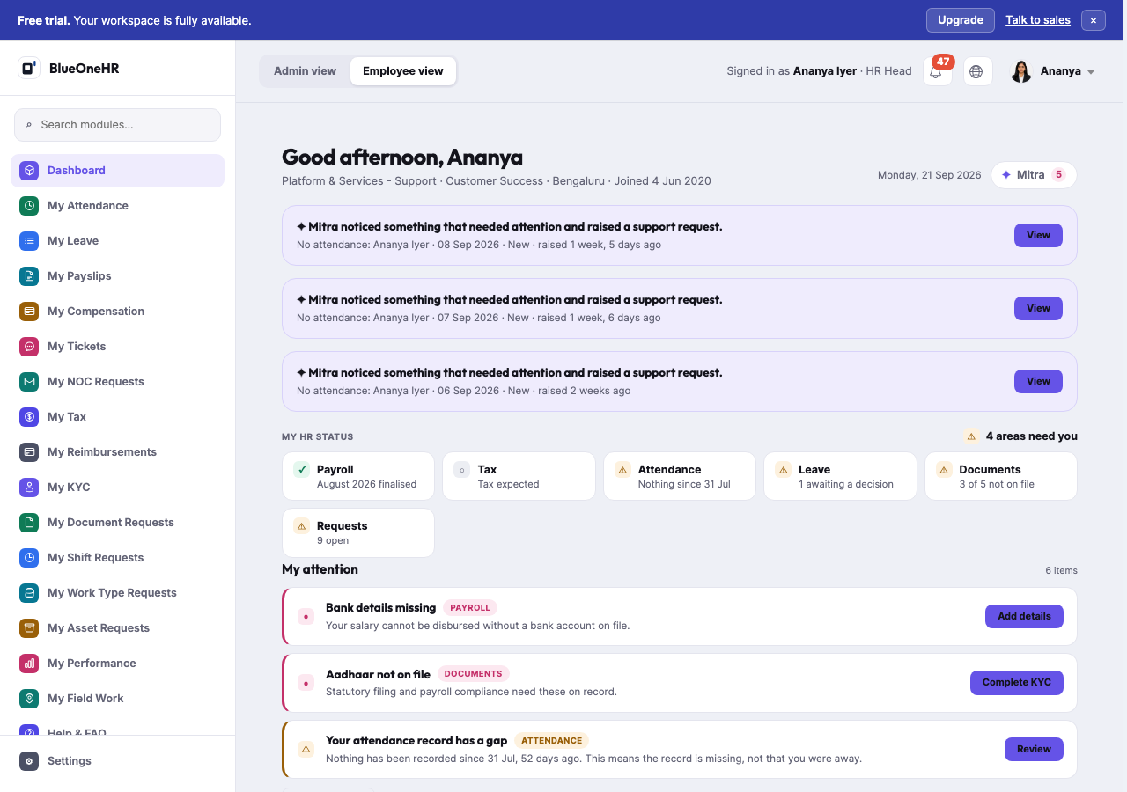Open My NOC Requests in sidebar

117,382
